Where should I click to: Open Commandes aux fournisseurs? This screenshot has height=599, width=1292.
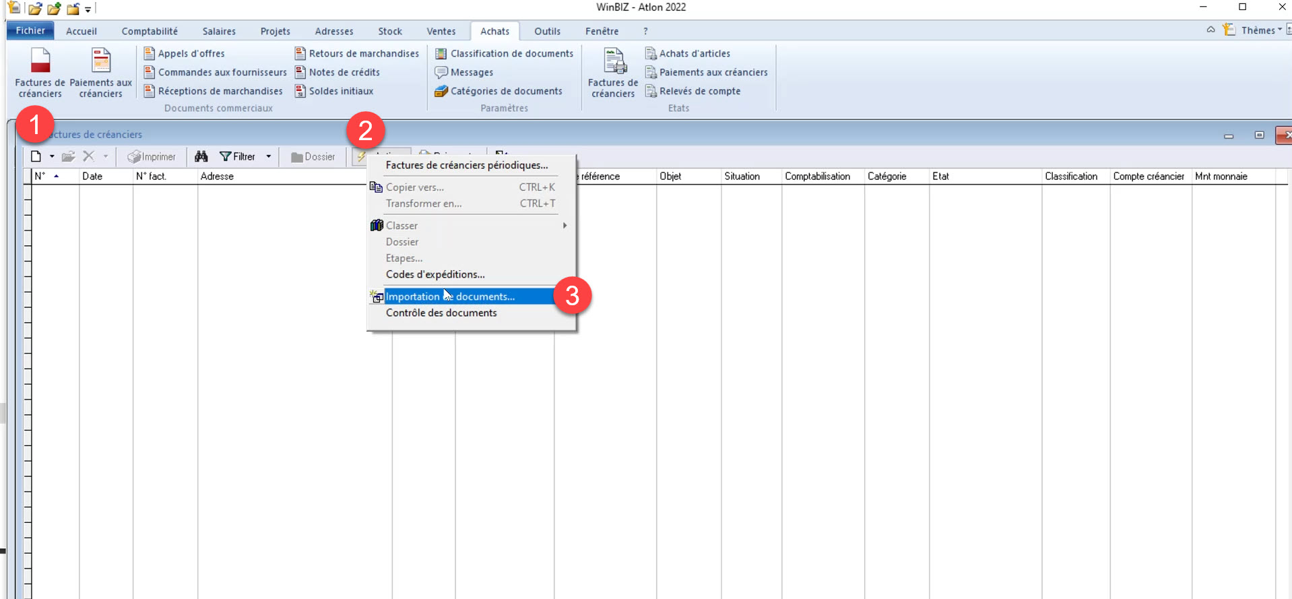pyautogui.click(x=216, y=72)
